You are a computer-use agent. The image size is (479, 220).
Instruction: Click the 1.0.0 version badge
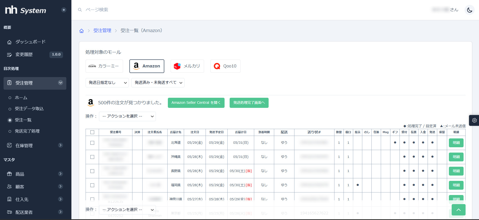coord(56,55)
